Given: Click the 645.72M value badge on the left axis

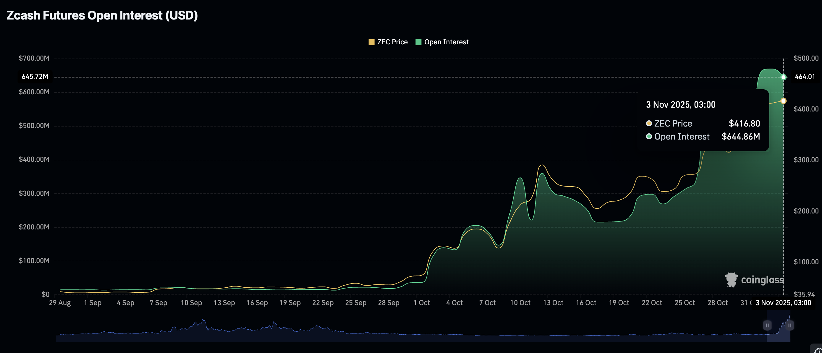Looking at the screenshot, I should pos(35,77).
